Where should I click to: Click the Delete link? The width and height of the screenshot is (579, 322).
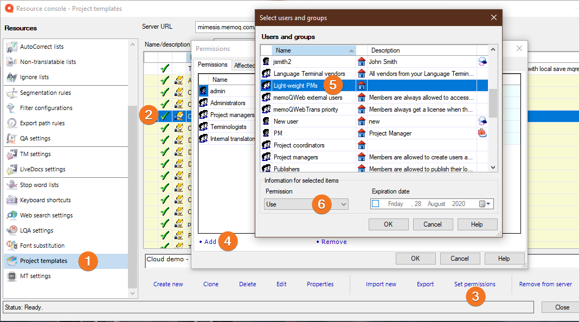coord(247,284)
